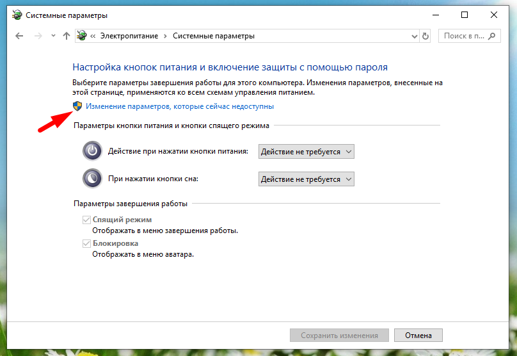
Task: Click Параметры завершения работы section title
Action: 131,204
